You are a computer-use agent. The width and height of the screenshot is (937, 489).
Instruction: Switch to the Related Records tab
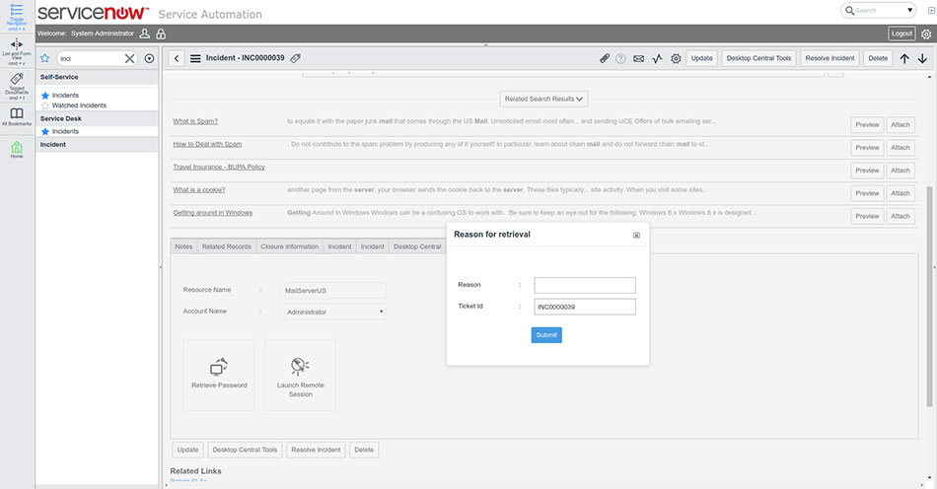(x=227, y=246)
